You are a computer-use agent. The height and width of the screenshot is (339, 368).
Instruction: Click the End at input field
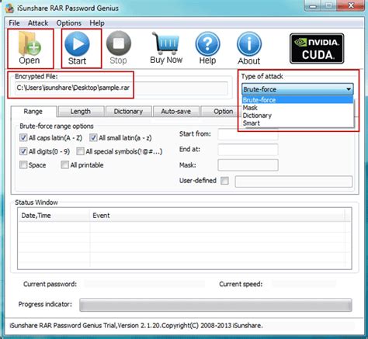coord(248,150)
